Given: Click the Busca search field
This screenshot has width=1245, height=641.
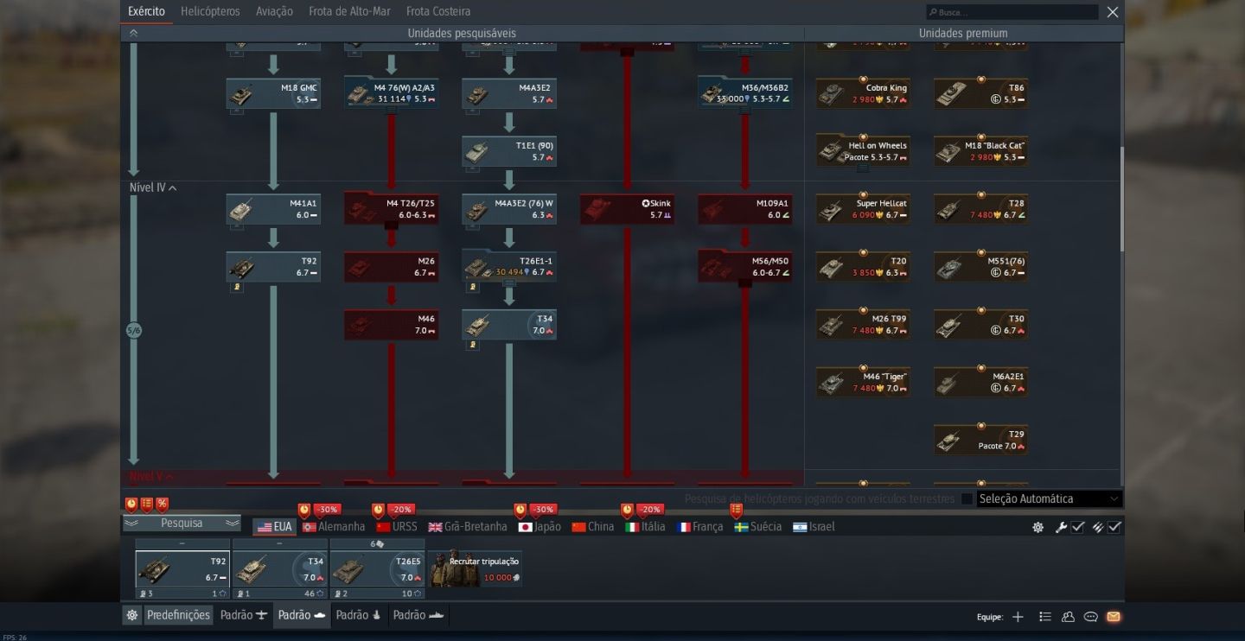Looking at the screenshot, I should (1012, 12).
